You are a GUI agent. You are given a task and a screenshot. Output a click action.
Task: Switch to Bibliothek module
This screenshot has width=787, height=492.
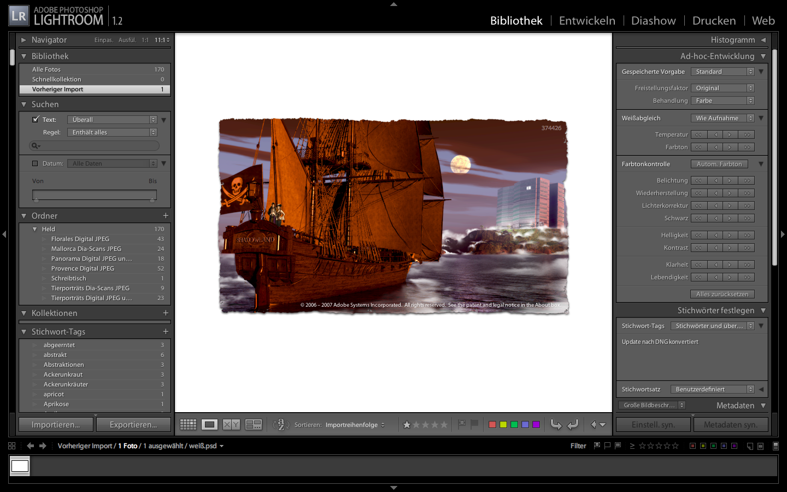point(516,21)
